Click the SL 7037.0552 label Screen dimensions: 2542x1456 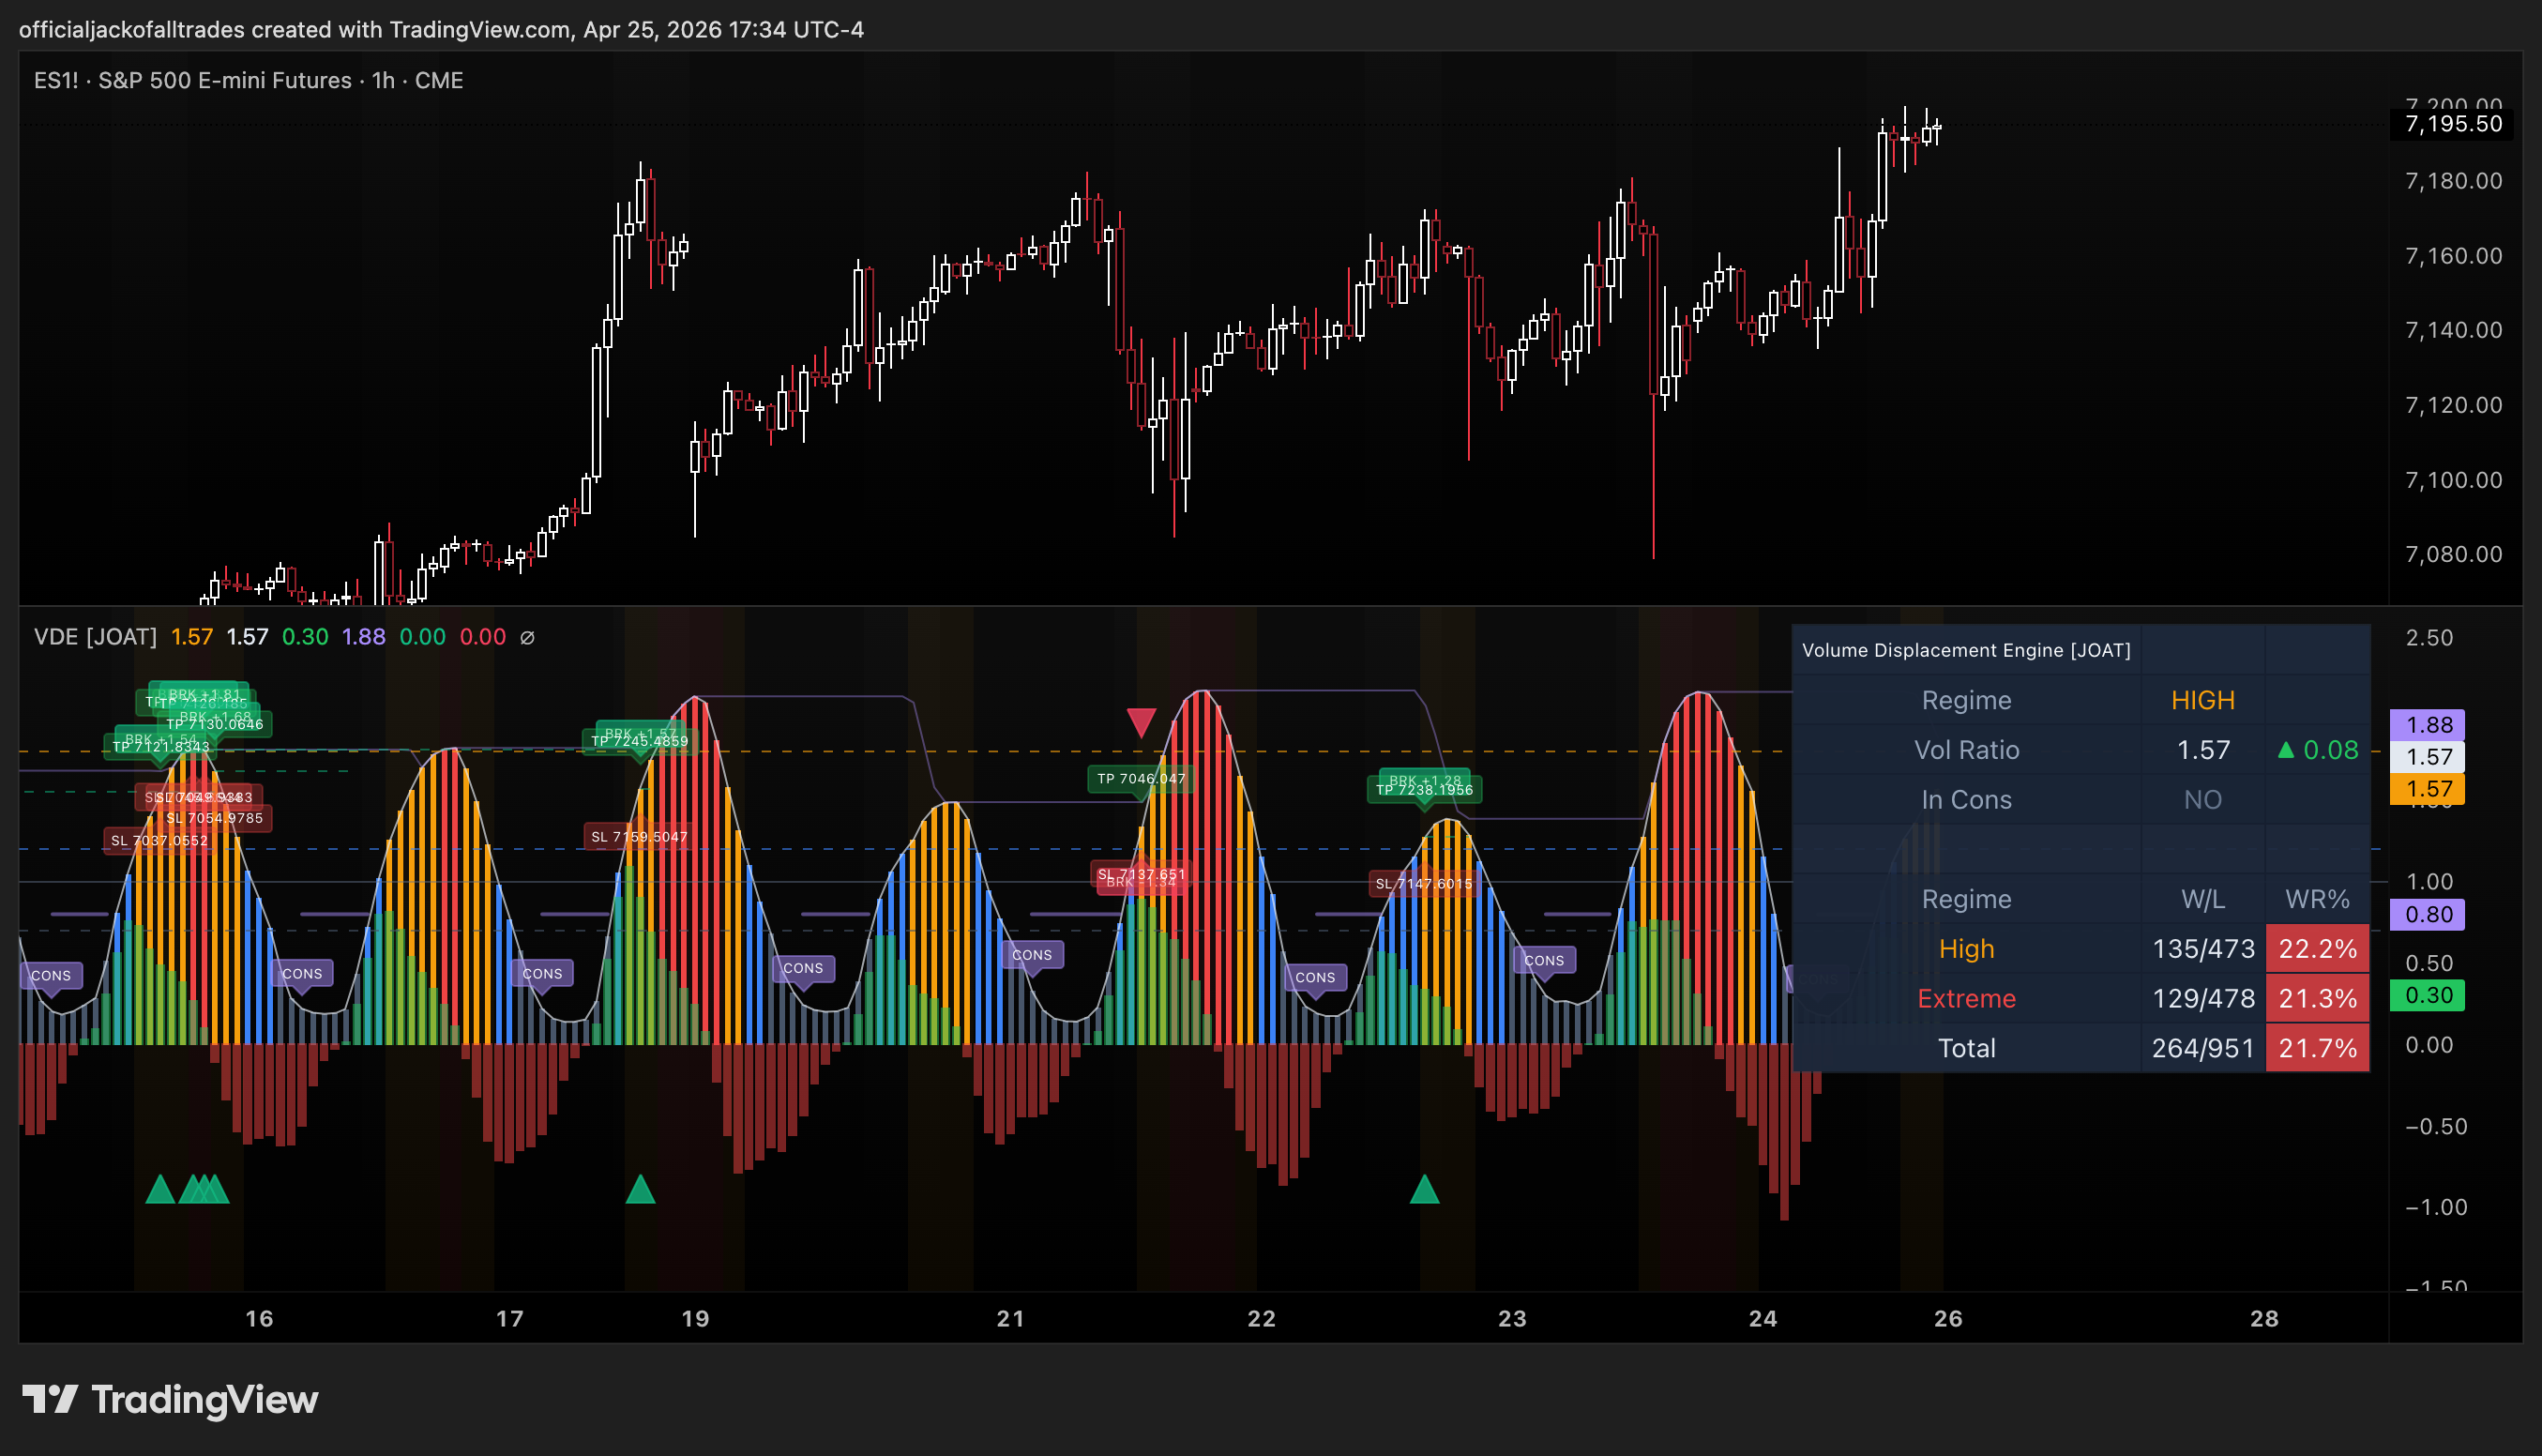click(x=160, y=840)
